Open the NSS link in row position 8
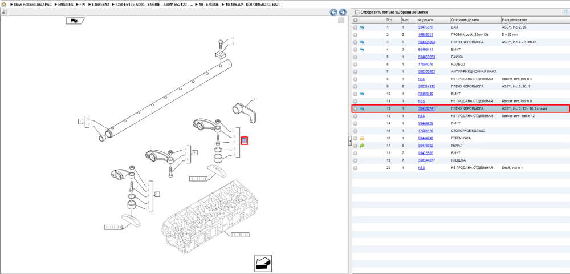The width and height of the screenshot is (570, 274). click(x=422, y=79)
